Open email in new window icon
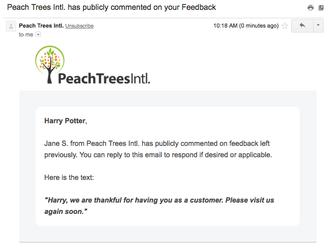 coord(321,8)
